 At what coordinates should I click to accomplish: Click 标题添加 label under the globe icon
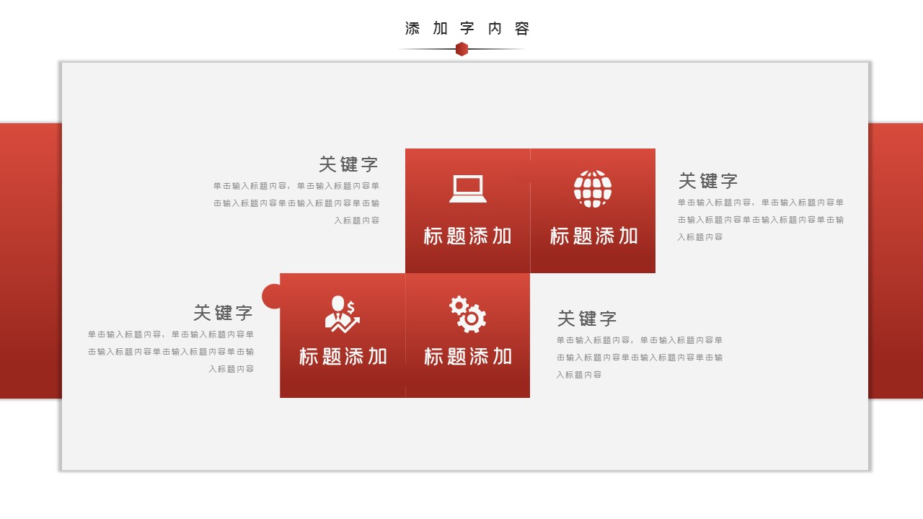pyautogui.click(x=593, y=236)
